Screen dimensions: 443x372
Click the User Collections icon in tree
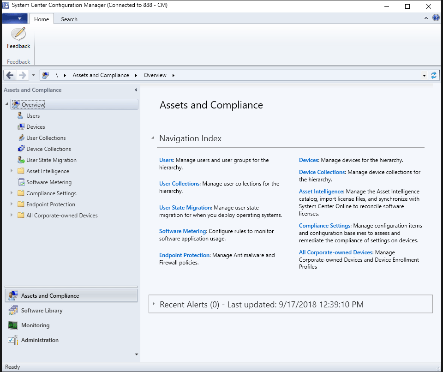[x=21, y=138]
